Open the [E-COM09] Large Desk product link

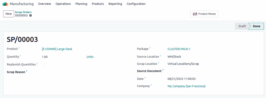coord(57,49)
